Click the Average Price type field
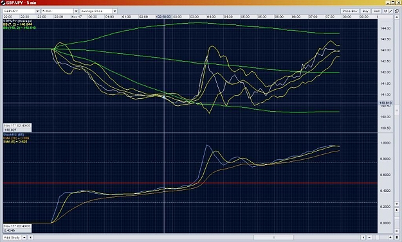The height and width of the screenshot is (242, 402). [x=96, y=11]
